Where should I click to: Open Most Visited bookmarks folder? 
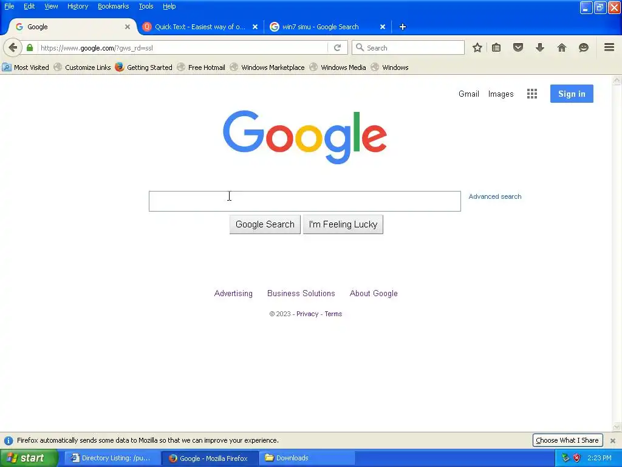(x=26, y=67)
